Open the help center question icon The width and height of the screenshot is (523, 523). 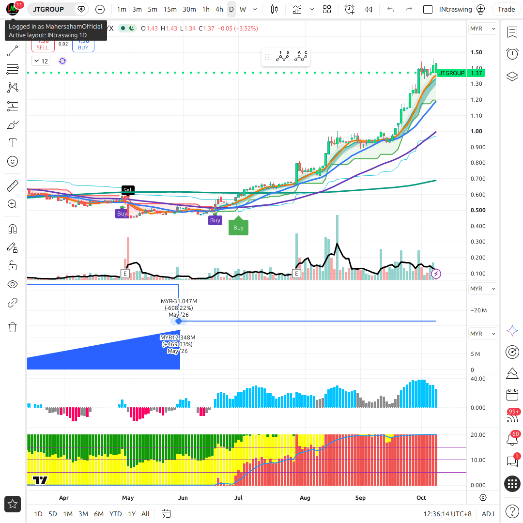512,511
